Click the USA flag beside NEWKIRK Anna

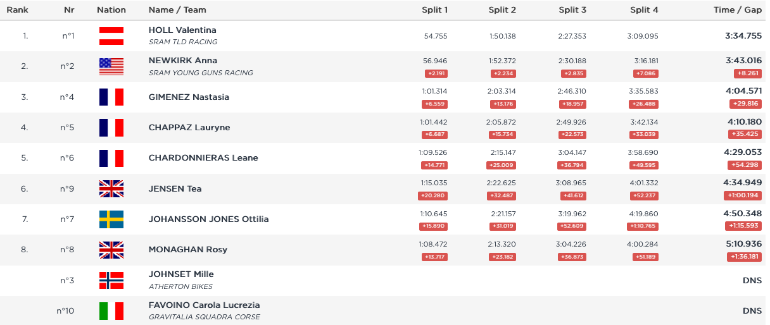[111, 66]
